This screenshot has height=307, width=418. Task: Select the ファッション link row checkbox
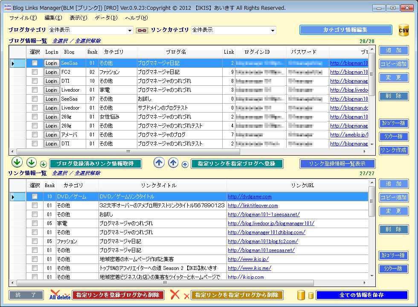coord(35,241)
